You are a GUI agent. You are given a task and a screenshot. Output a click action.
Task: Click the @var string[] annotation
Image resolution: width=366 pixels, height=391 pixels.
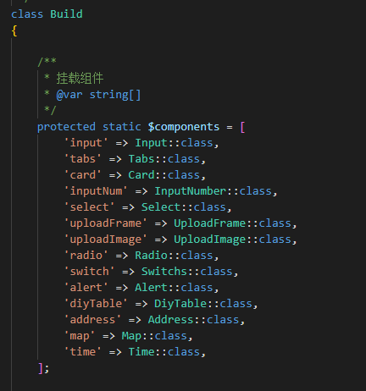[98, 95]
